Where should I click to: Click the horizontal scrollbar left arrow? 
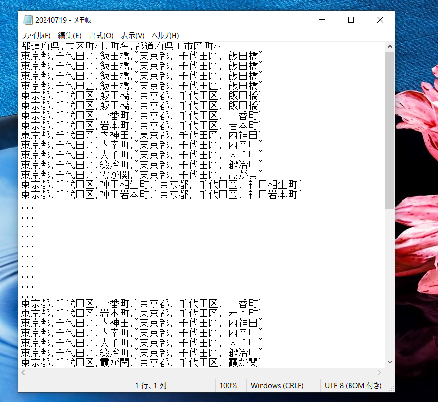click(23, 372)
